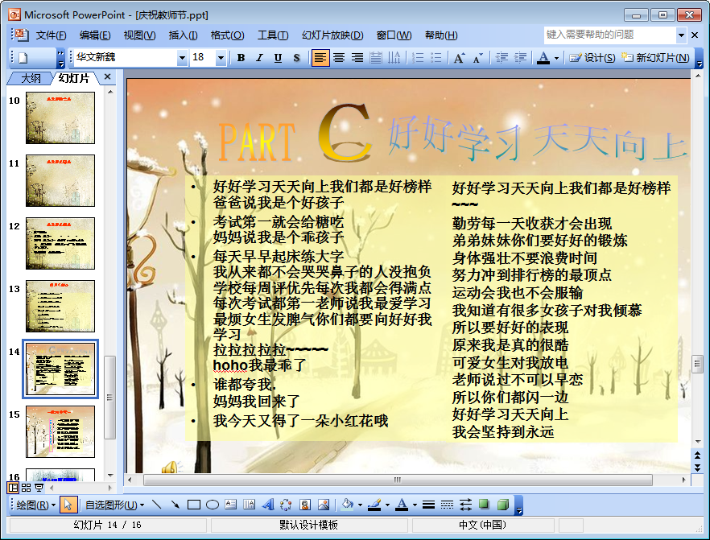Select slide 15 thumbnail

pyautogui.click(x=60, y=431)
